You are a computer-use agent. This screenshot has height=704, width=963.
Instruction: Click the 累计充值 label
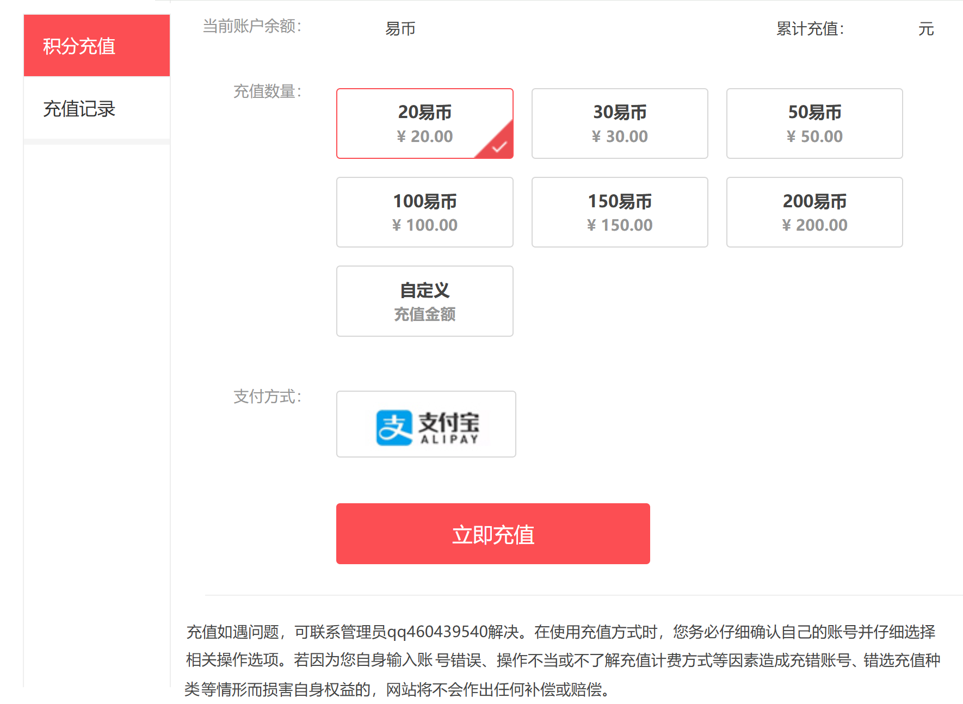click(x=810, y=28)
